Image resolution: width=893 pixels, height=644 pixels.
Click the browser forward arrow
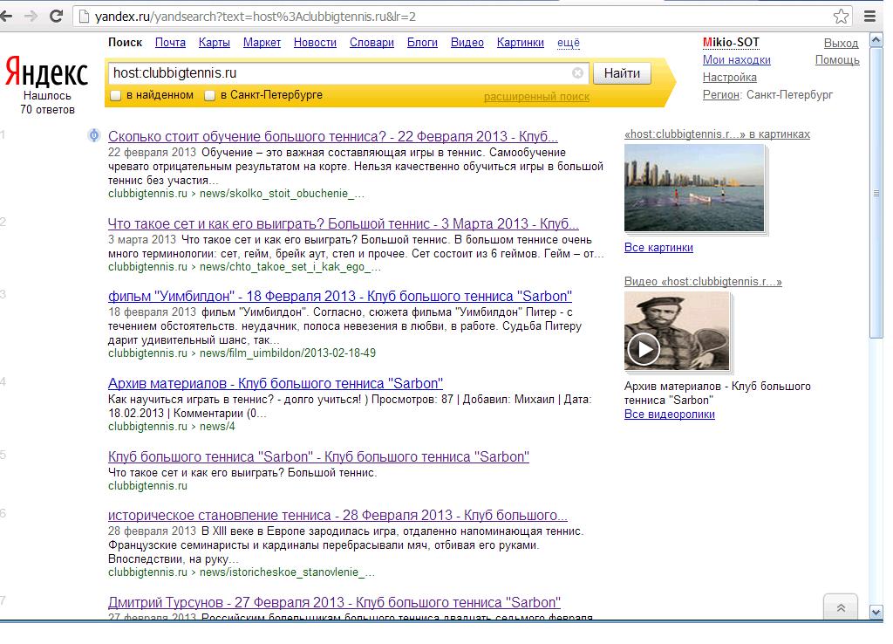click(x=31, y=16)
